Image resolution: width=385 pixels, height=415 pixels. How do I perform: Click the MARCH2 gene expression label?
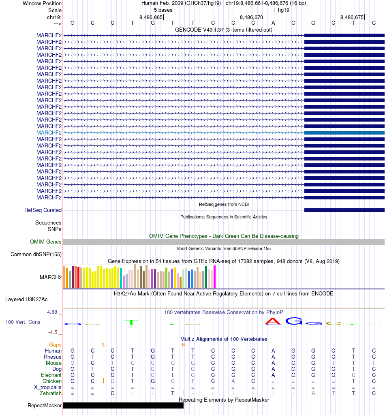click(x=51, y=277)
